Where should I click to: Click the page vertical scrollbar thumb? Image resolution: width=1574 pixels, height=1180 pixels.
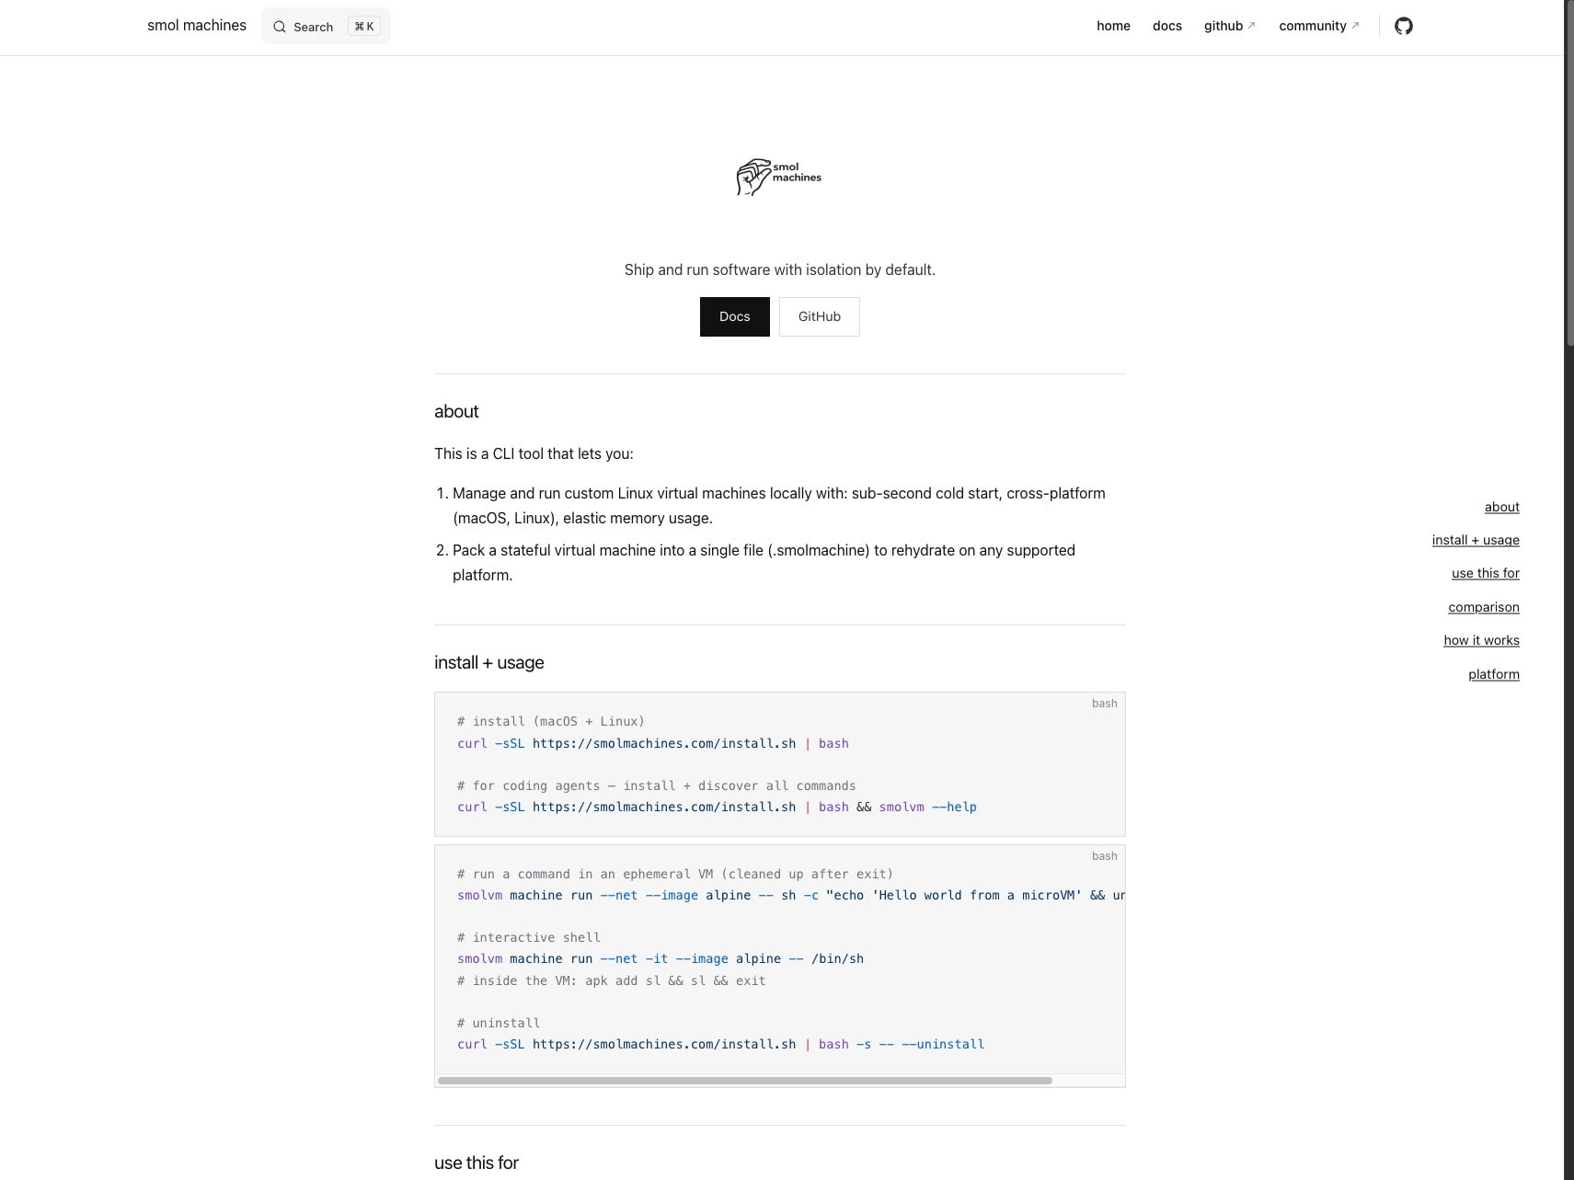coord(1569,173)
